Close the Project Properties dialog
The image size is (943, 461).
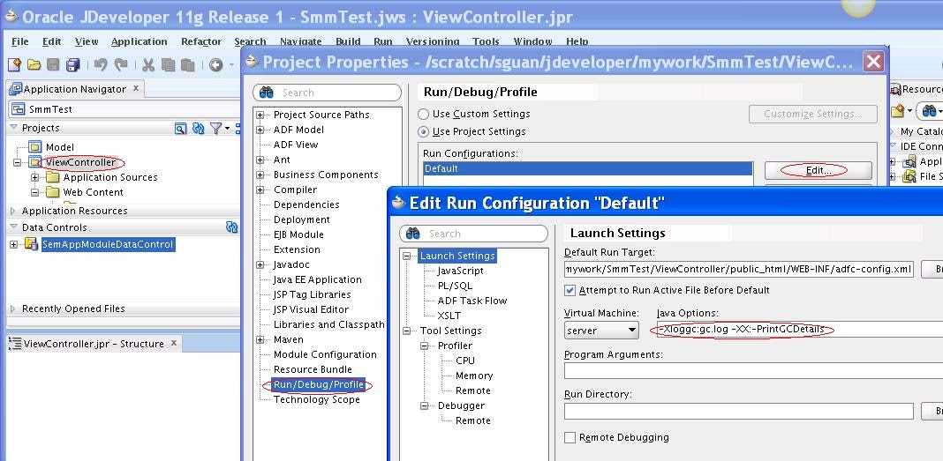tap(873, 61)
